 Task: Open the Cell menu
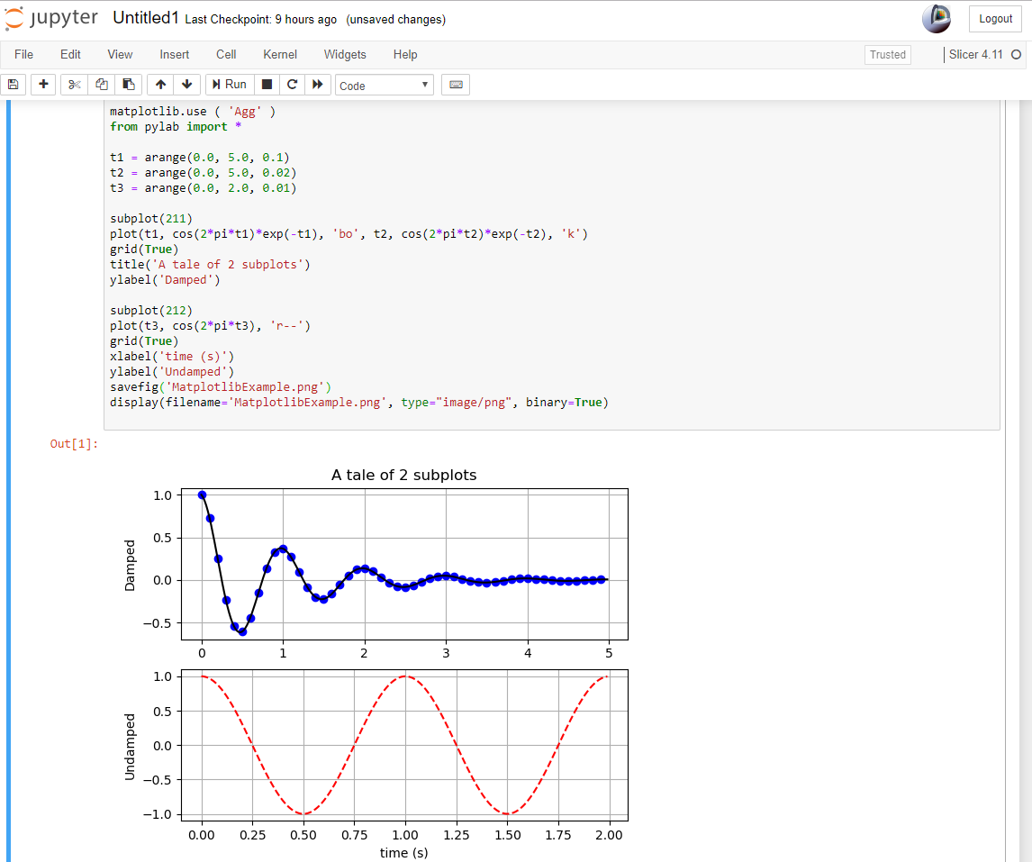226,55
